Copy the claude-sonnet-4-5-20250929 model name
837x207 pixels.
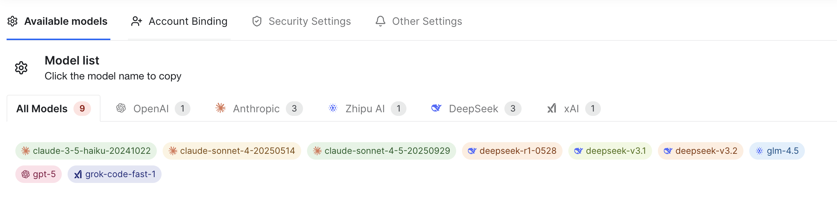tap(381, 151)
